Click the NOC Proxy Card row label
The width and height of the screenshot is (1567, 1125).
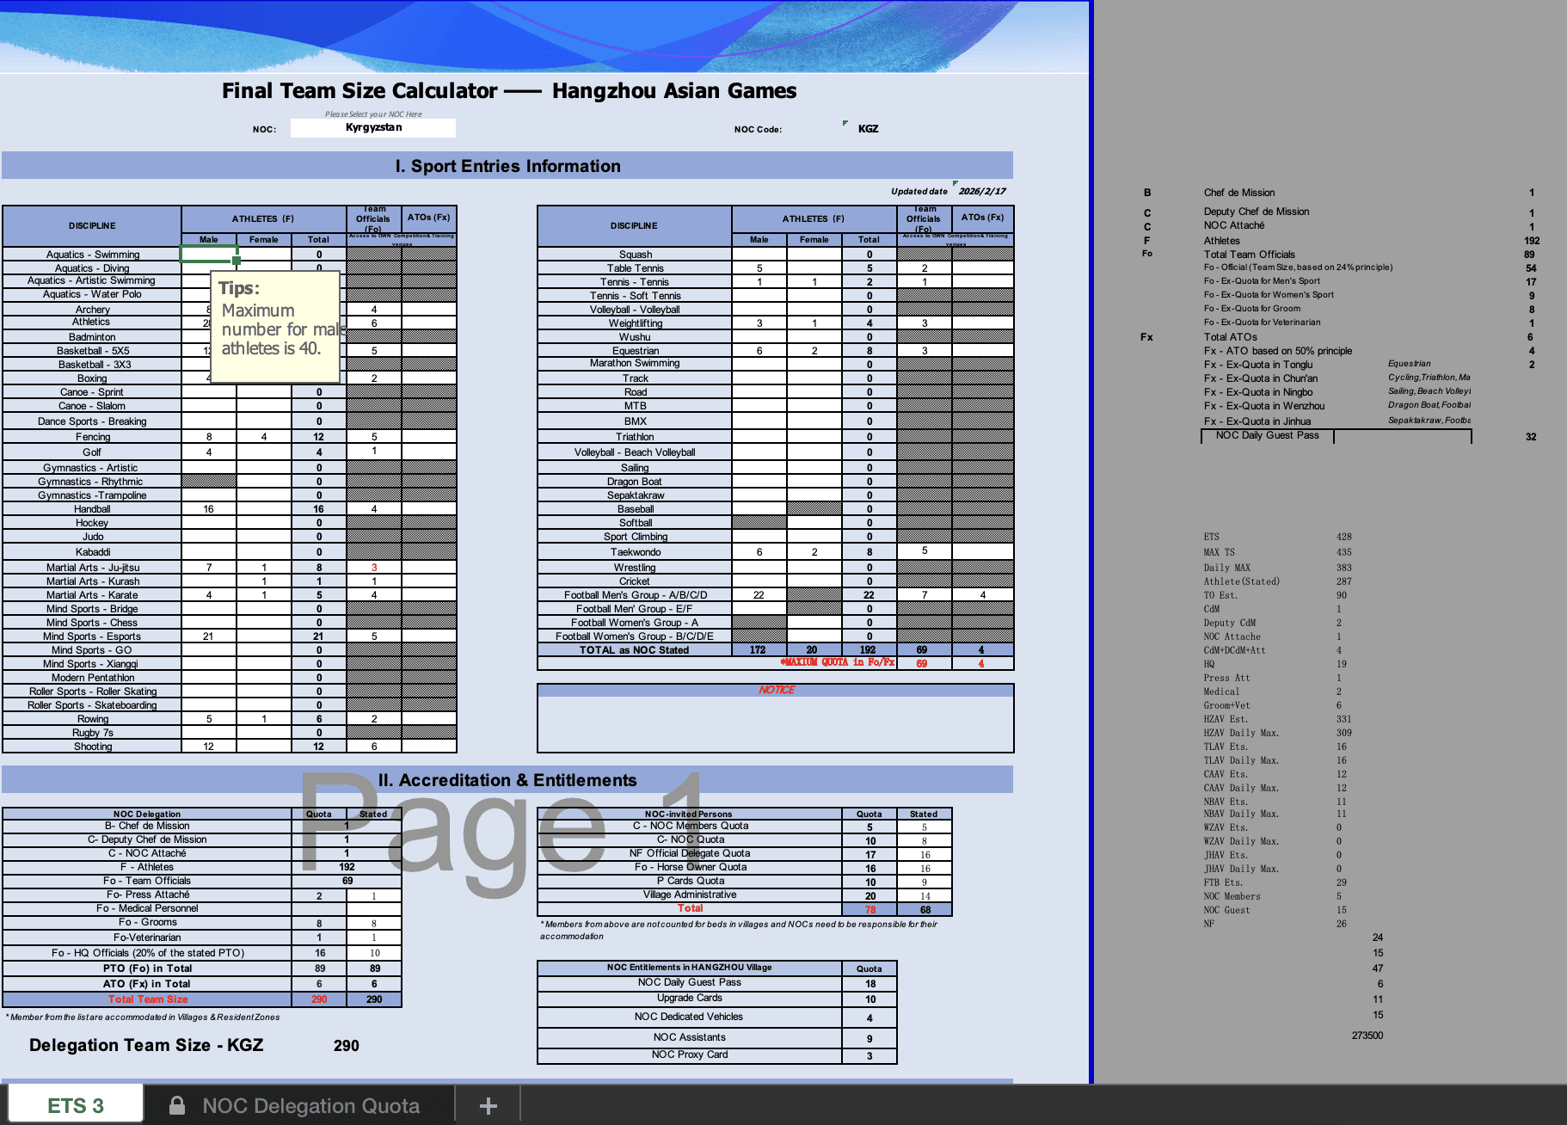pos(690,1054)
